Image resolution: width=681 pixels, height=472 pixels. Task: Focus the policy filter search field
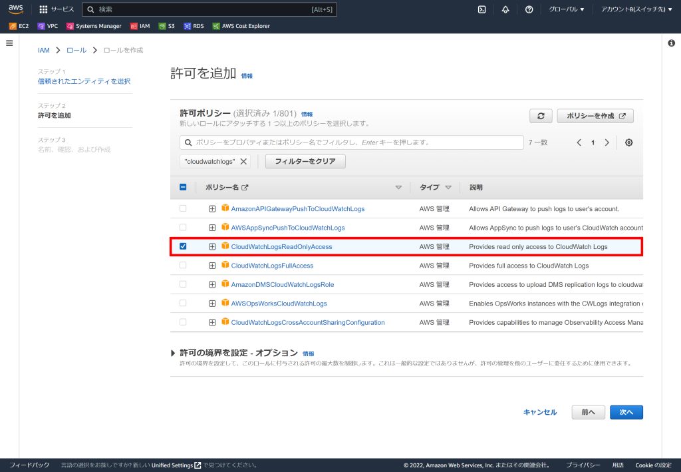coord(351,142)
